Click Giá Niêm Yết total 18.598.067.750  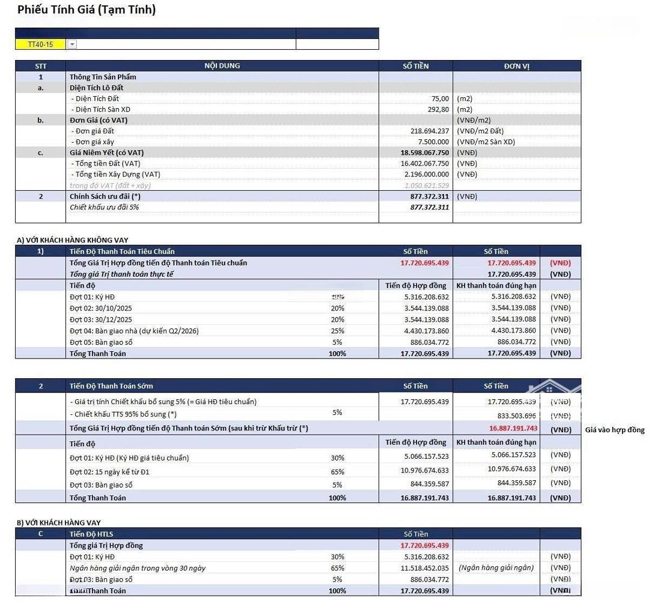pyautogui.click(x=424, y=152)
